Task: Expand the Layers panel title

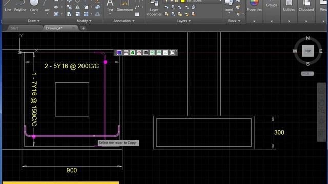Action: point(184,21)
